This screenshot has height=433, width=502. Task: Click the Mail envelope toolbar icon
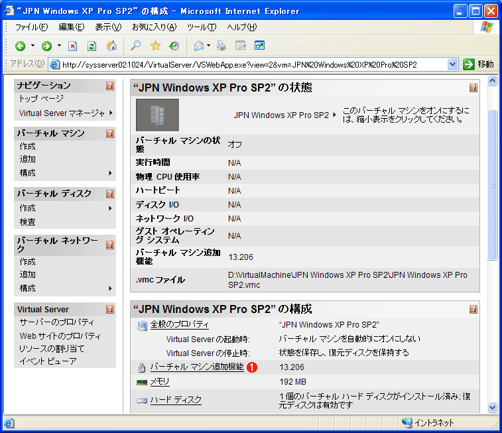tap(199, 46)
